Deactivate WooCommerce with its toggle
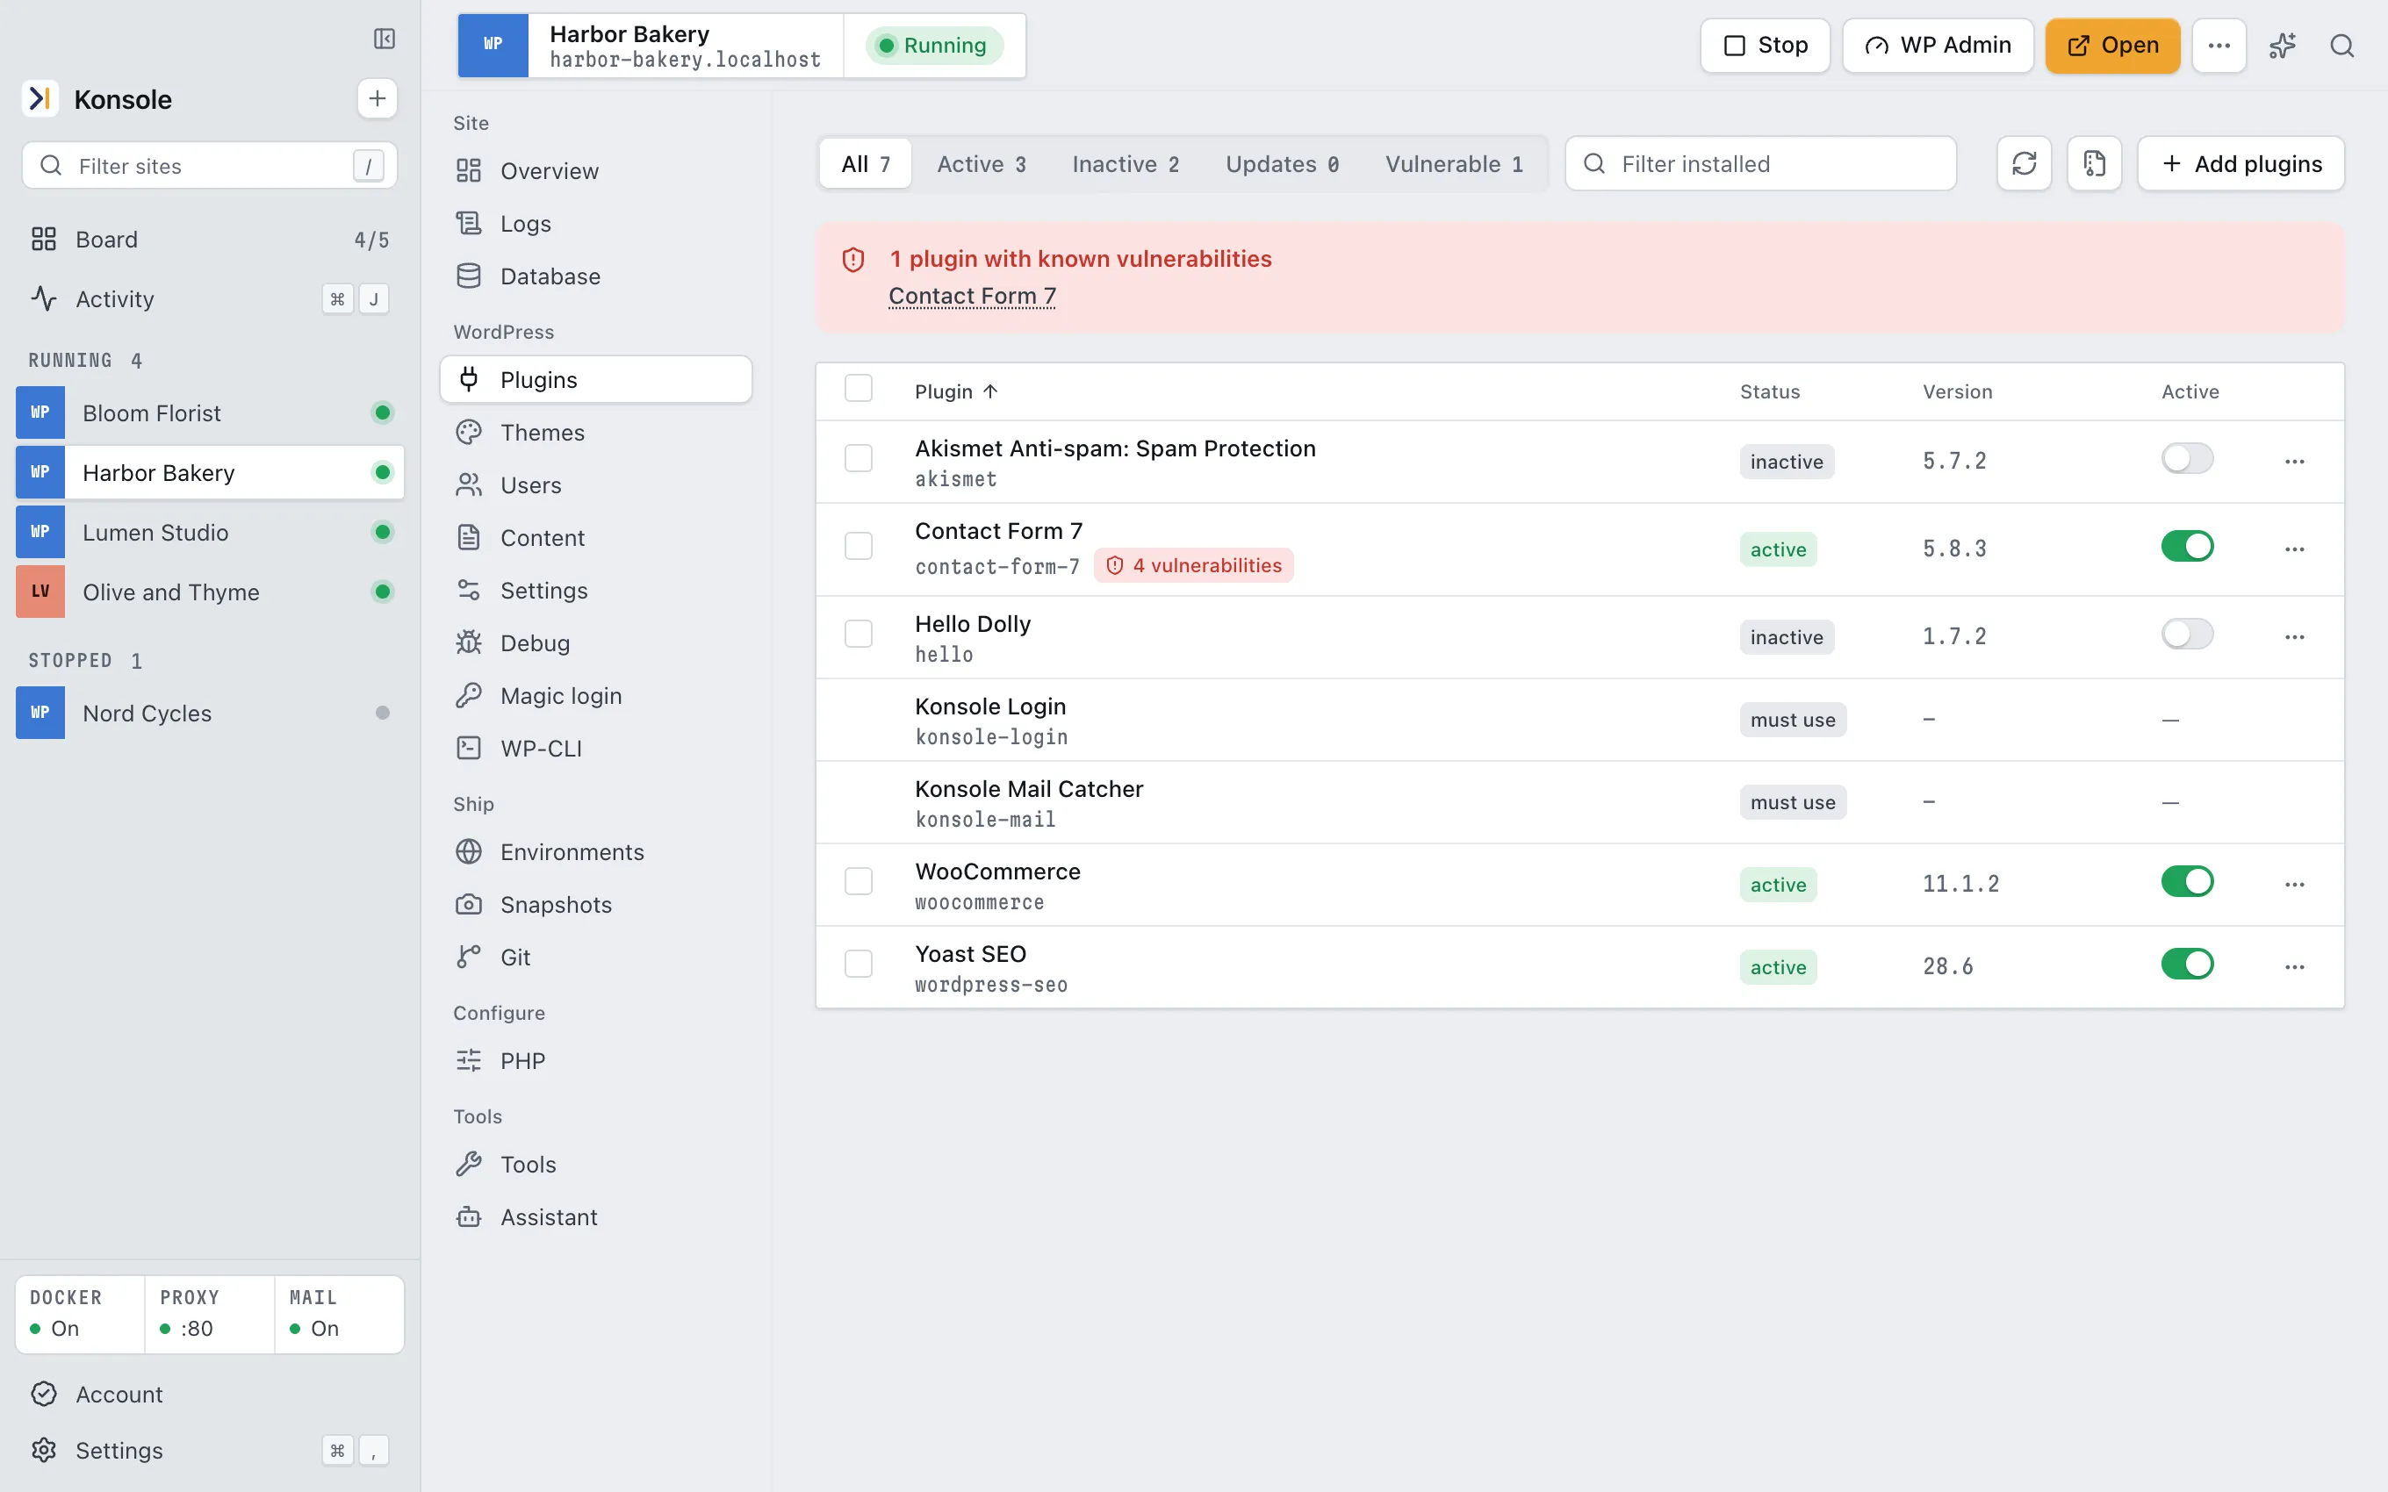2388x1492 pixels. 2187,881
